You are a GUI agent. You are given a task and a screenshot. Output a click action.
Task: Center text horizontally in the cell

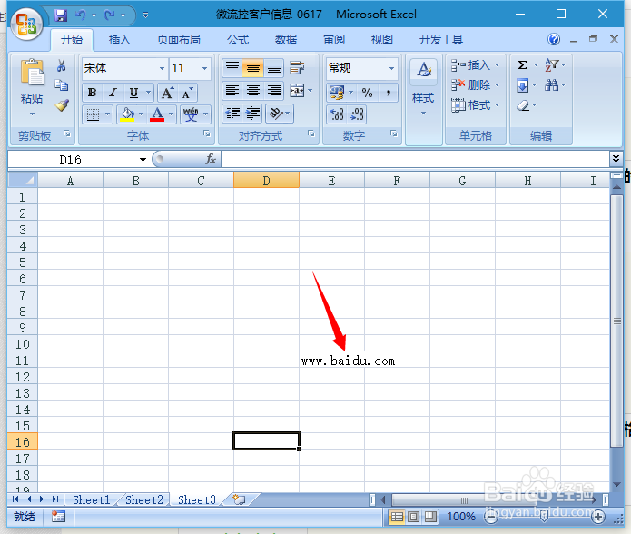(253, 91)
